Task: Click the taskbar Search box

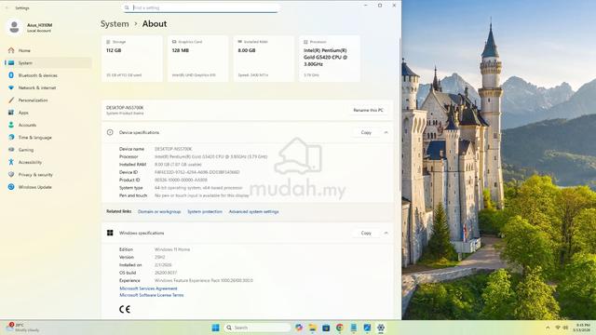Action: [257, 328]
